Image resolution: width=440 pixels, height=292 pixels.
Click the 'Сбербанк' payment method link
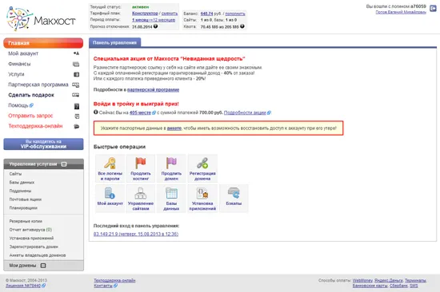pyautogui.click(x=398, y=286)
